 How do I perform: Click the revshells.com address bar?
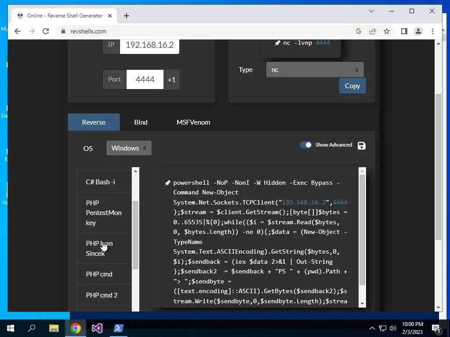coord(207,31)
